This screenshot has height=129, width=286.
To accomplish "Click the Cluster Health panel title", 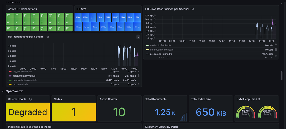I will point(17,99).
